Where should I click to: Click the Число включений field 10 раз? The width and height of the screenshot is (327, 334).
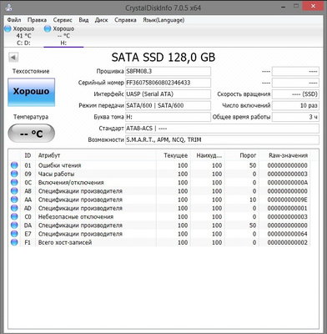click(295, 105)
